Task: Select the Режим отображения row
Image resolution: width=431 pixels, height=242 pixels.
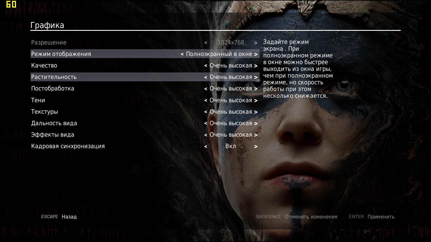Action: [x=145, y=54]
